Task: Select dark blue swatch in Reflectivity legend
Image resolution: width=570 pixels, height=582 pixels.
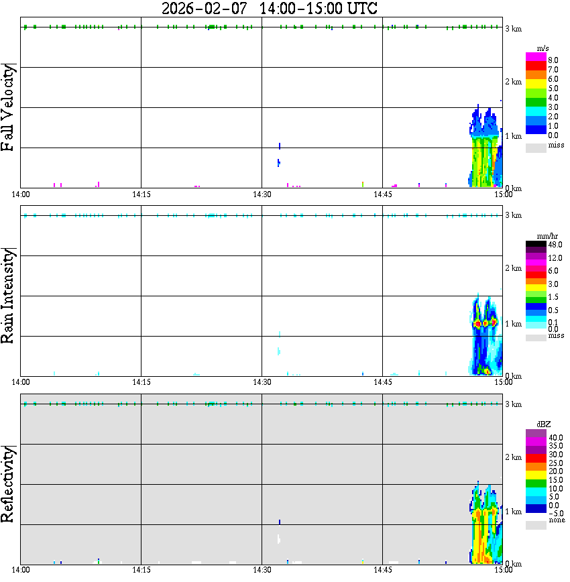Action: (536, 508)
